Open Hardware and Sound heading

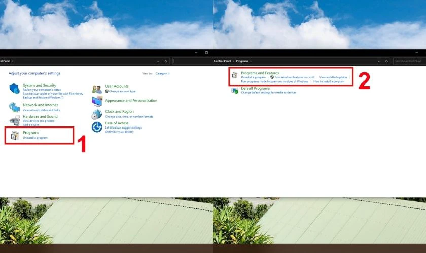[x=40, y=116]
